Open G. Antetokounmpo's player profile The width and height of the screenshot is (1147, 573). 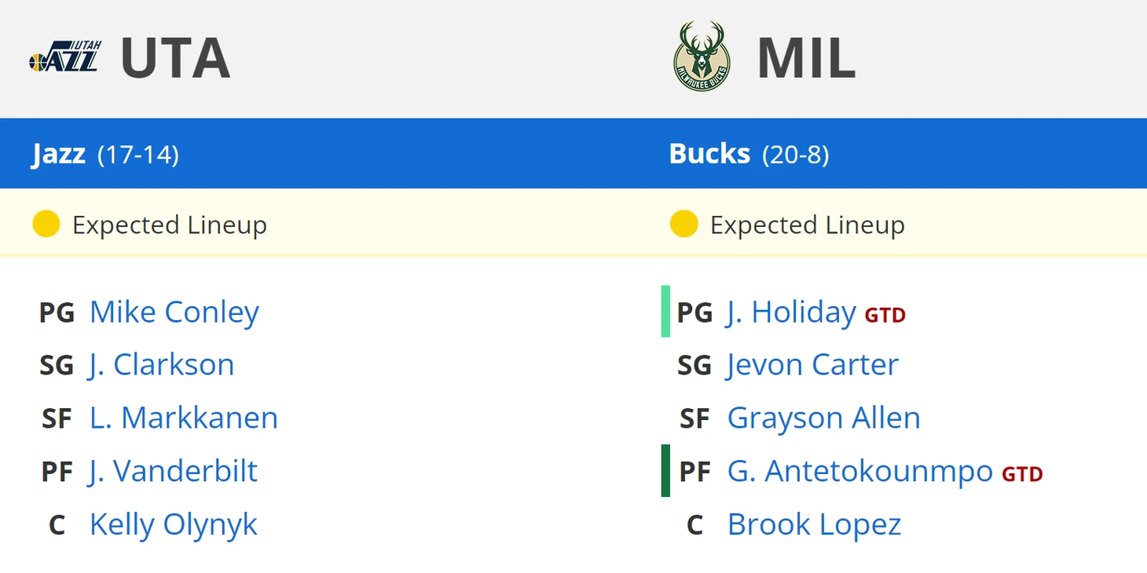[x=859, y=471]
